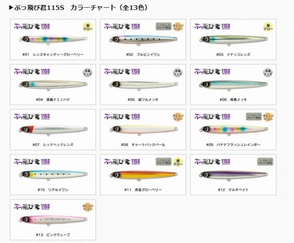Click the triangle marker before the カラーチャート heading
294x243 pixels.
(11, 7)
